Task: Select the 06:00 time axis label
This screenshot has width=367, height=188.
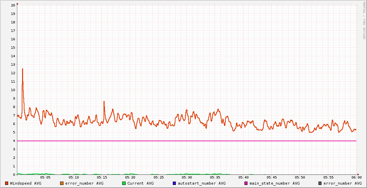Action: (x=356, y=177)
